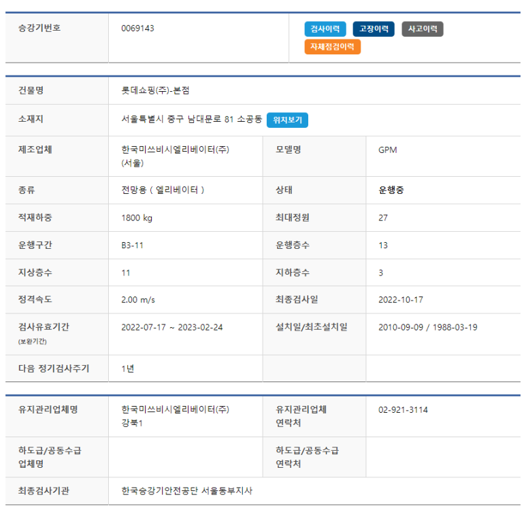Viewport: 526px width, 510px height.
Task: Select address 서울특별시 중구 남대문로 81 소공동
Action: coord(191,120)
